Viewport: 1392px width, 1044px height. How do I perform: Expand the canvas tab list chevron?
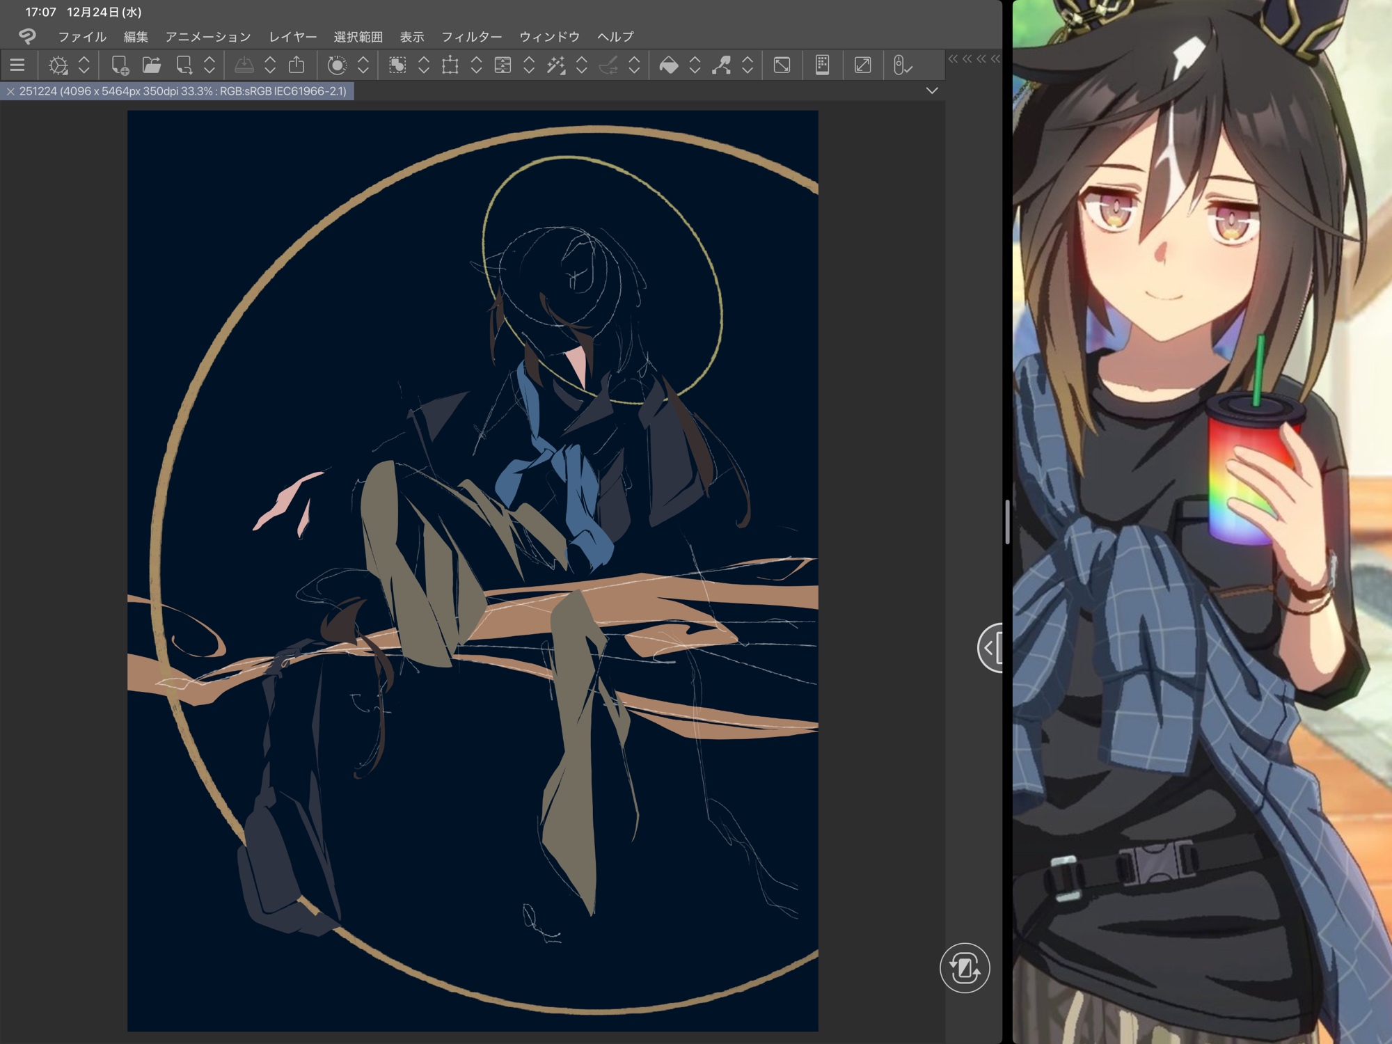tap(932, 91)
